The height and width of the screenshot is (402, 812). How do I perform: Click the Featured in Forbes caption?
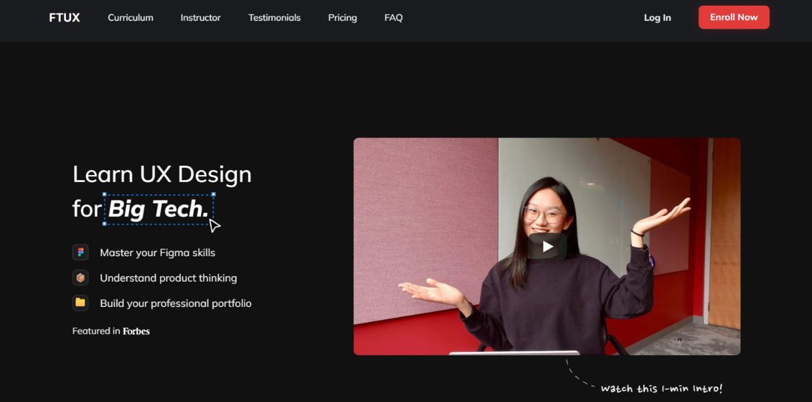[x=111, y=330]
